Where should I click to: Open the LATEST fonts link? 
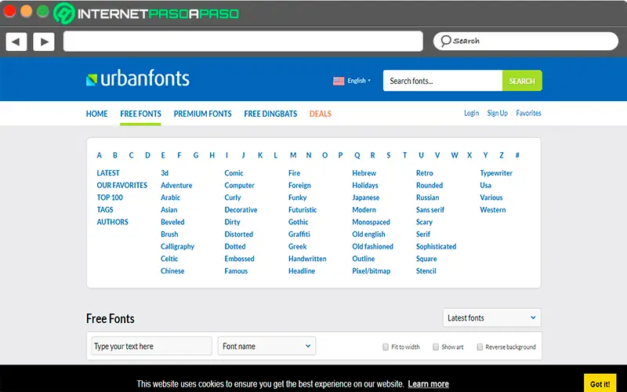point(108,172)
